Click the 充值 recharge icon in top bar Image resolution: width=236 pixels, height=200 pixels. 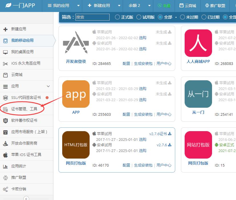pyautogui.click(x=160, y=6)
